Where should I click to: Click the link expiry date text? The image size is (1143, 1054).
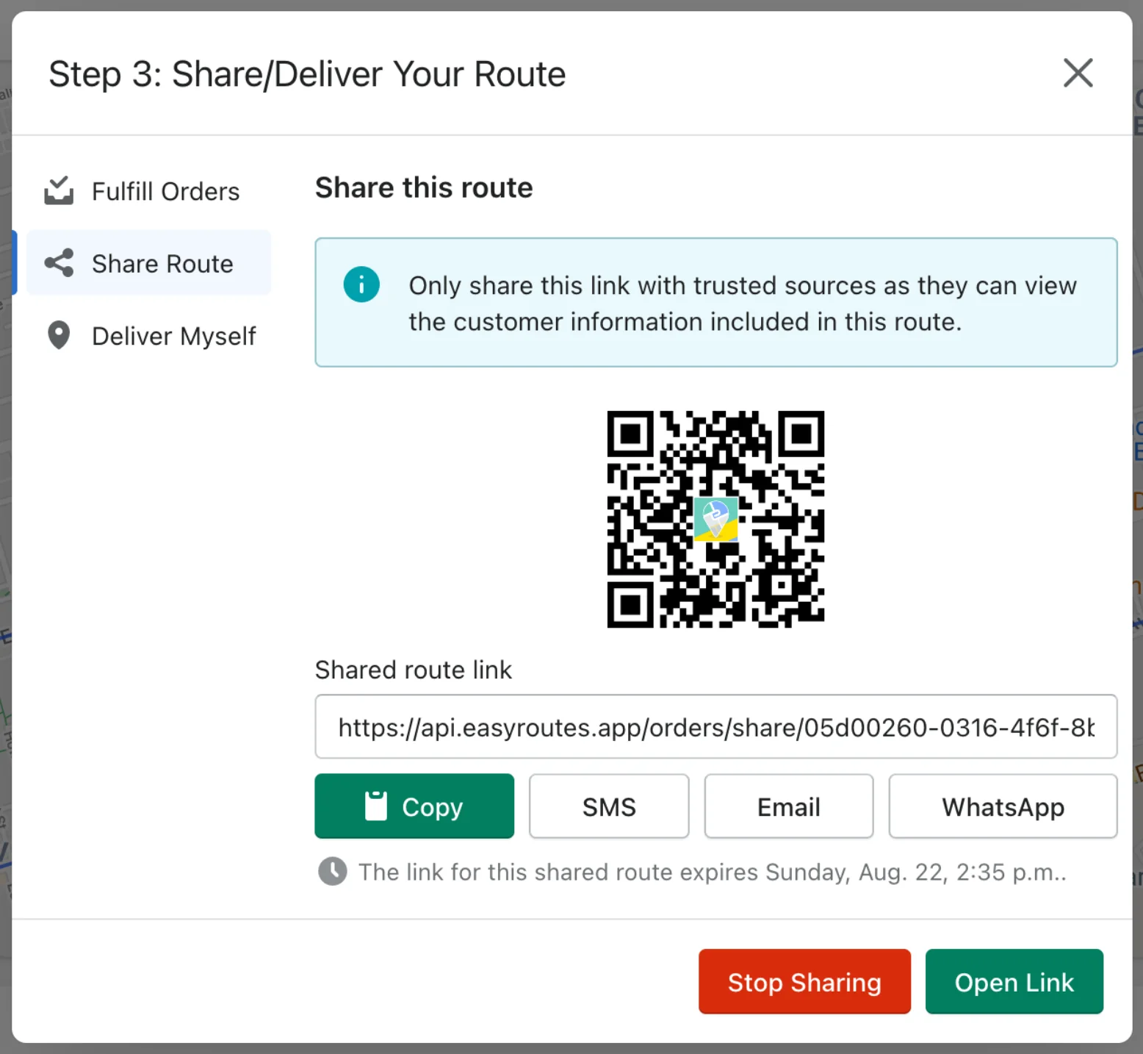coord(712,872)
